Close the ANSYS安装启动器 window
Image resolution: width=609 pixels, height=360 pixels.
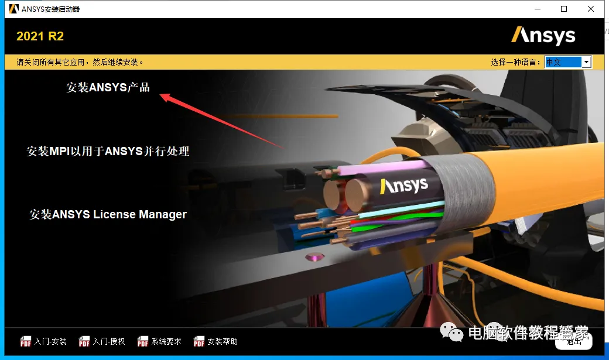(591, 9)
